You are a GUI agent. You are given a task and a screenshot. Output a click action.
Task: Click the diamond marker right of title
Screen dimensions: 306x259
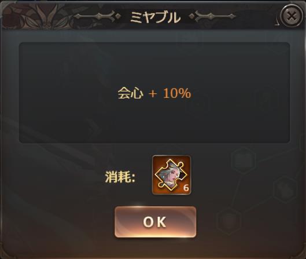[192, 16]
